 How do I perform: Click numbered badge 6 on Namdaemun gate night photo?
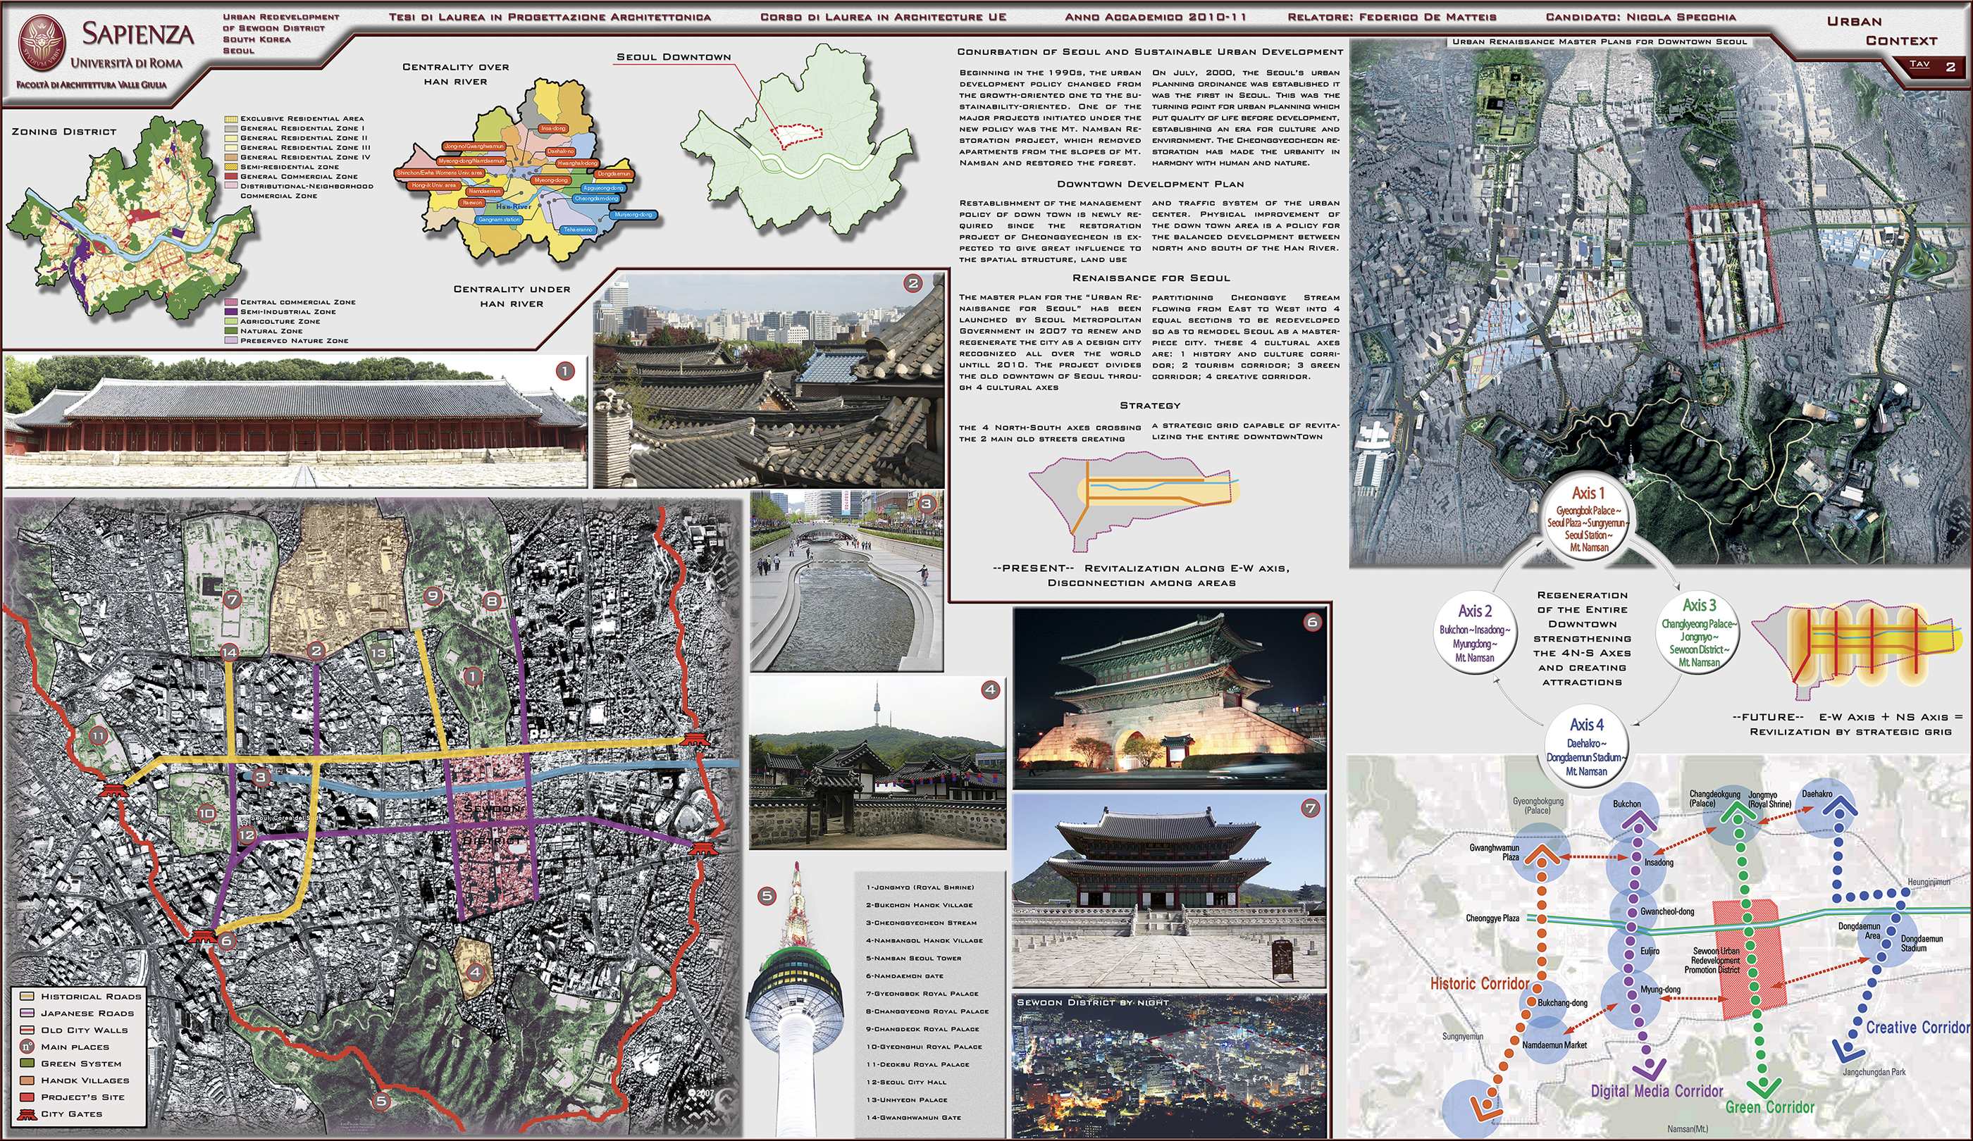pyautogui.click(x=1312, y=622)
